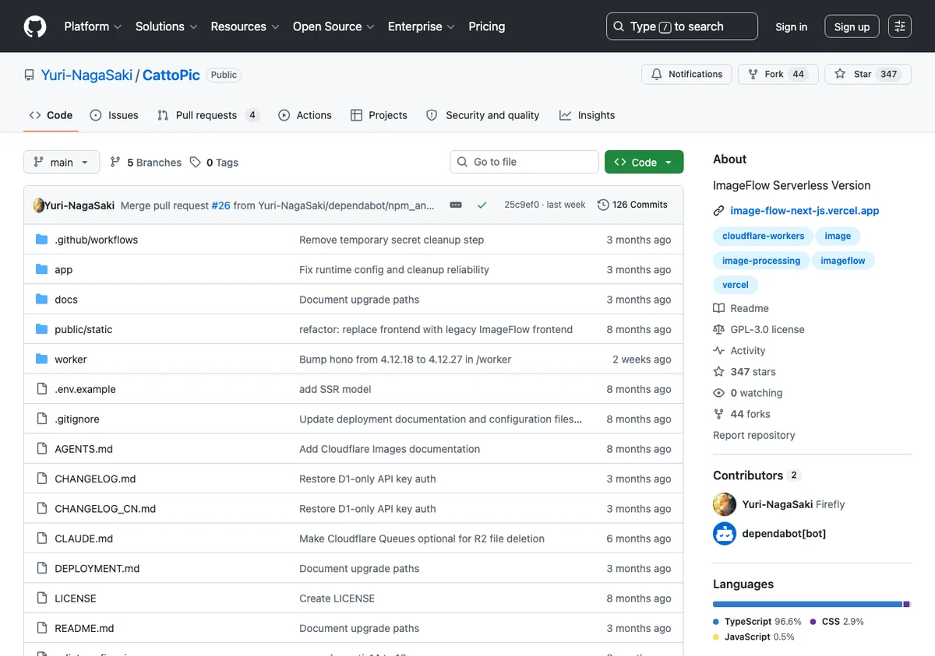Click Yuri-NagaSaki avatar in latest commit row

pos(39,205)
